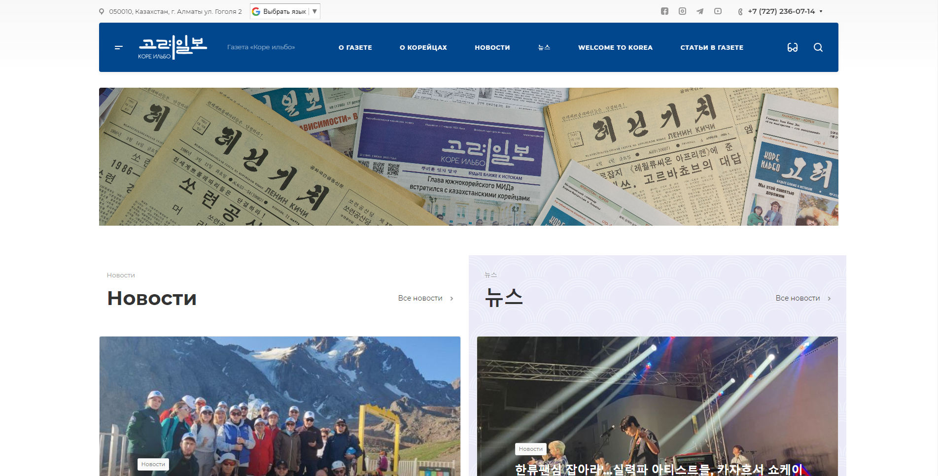This screenshot has width=938, height=476.
Task: Open the Facebook social link icon
Action: (664, 11)
